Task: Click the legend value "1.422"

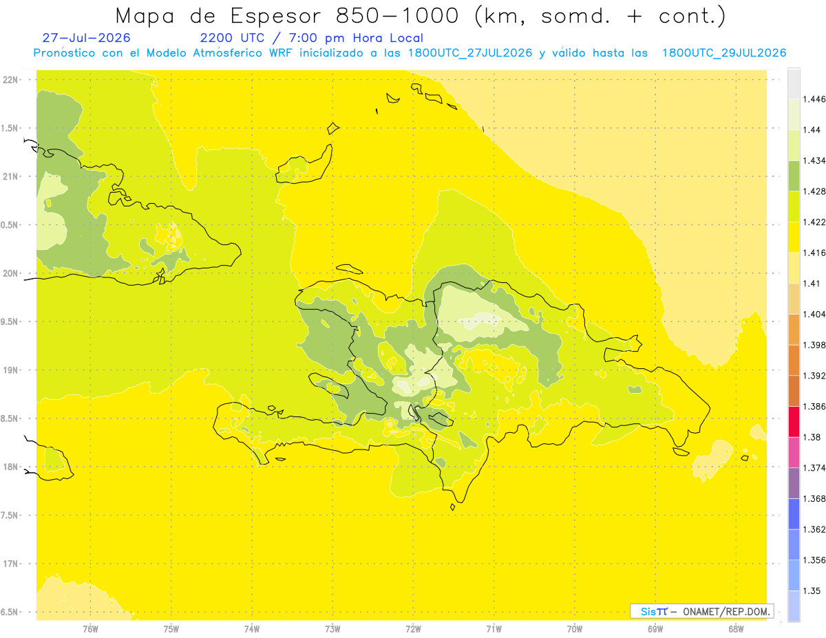Action: (814, 222)
